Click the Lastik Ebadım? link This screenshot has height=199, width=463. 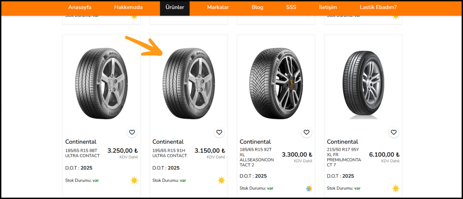coord(378,7)
